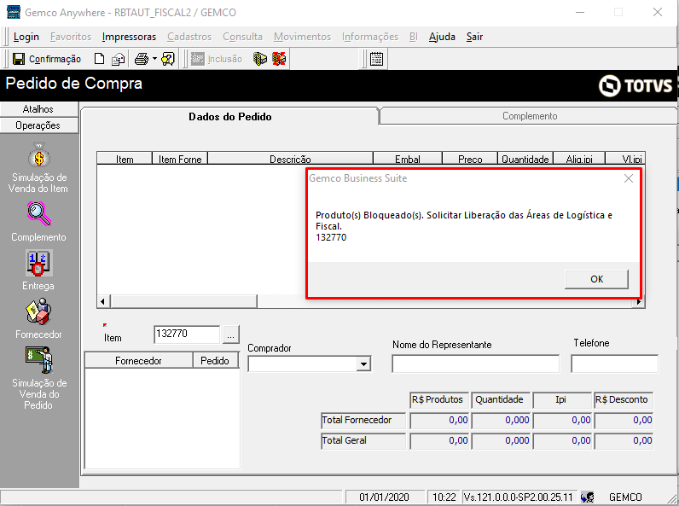Click the Operações sidebar button
This screenshot has height=506, width=679.
pyautogui.click(x=38, y=125)
